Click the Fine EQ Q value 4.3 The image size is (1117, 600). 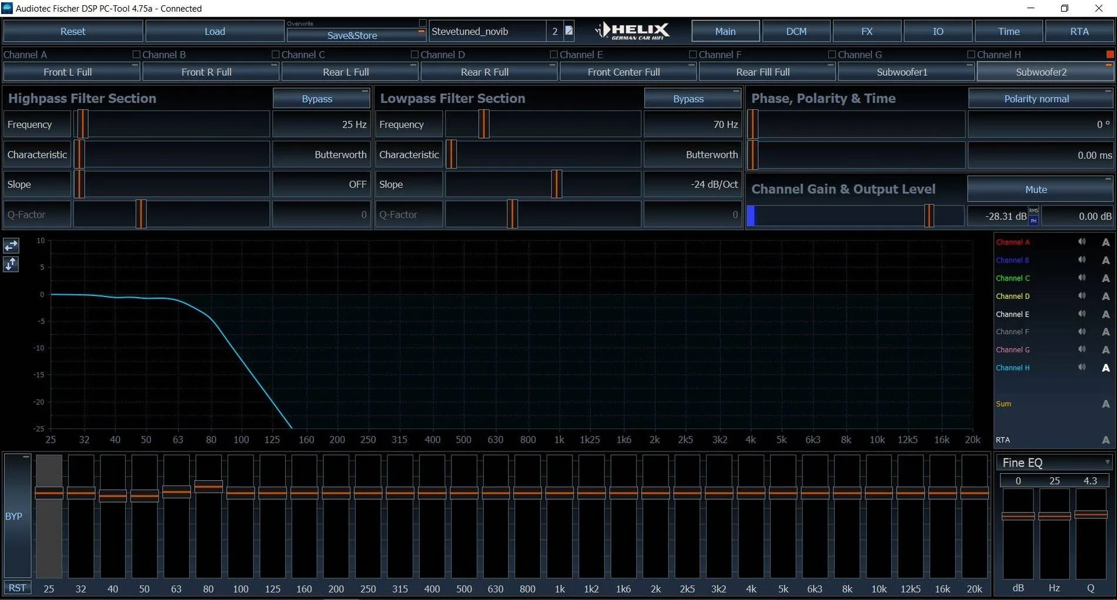[1091, 481]
